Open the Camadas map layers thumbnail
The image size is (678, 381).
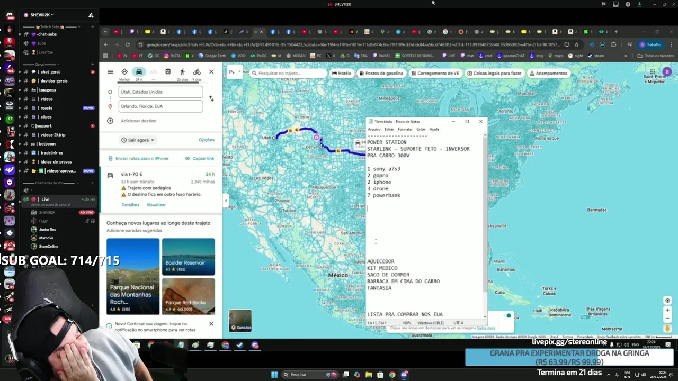240,321
